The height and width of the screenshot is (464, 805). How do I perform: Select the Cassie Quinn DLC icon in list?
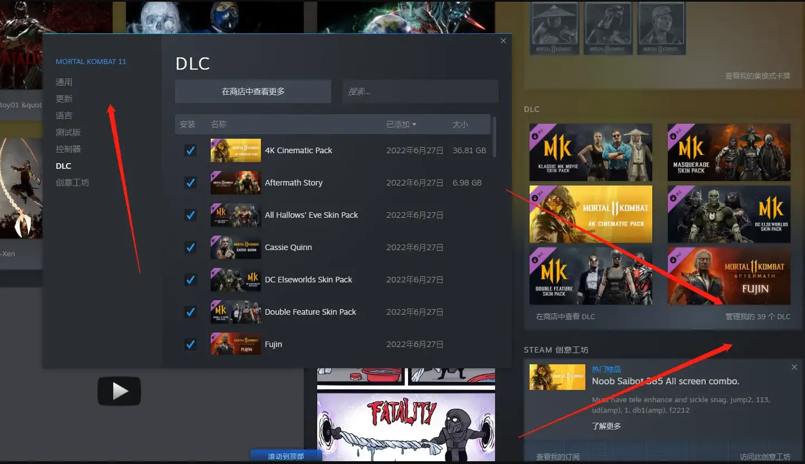[235, 247]
